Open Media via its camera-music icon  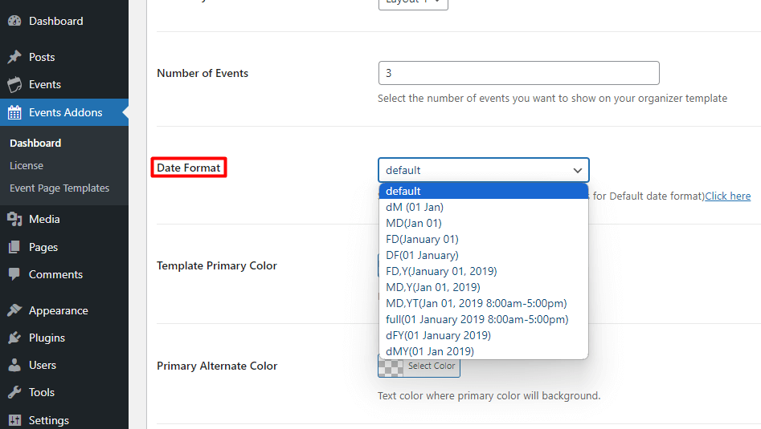[14, 219]
